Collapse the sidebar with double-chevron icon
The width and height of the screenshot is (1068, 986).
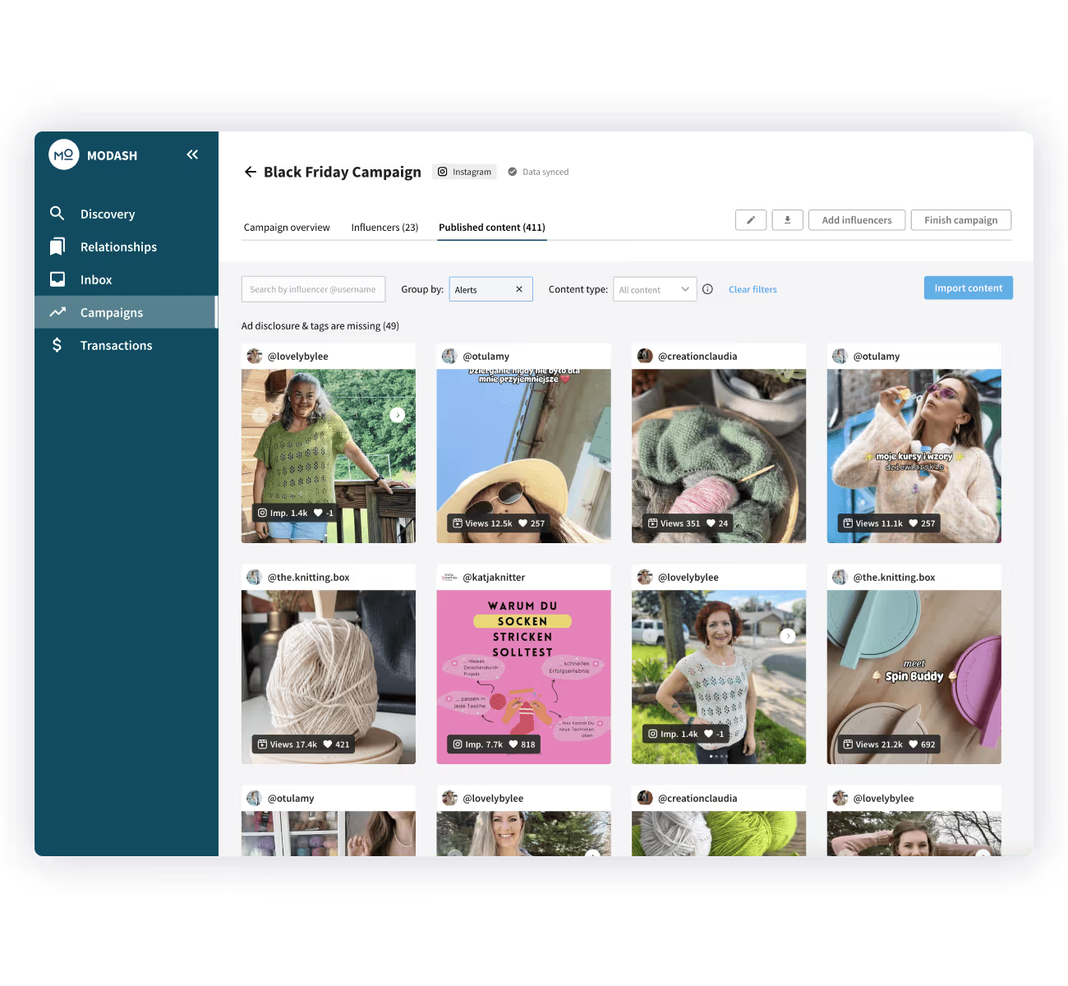[x=192, y=154]
